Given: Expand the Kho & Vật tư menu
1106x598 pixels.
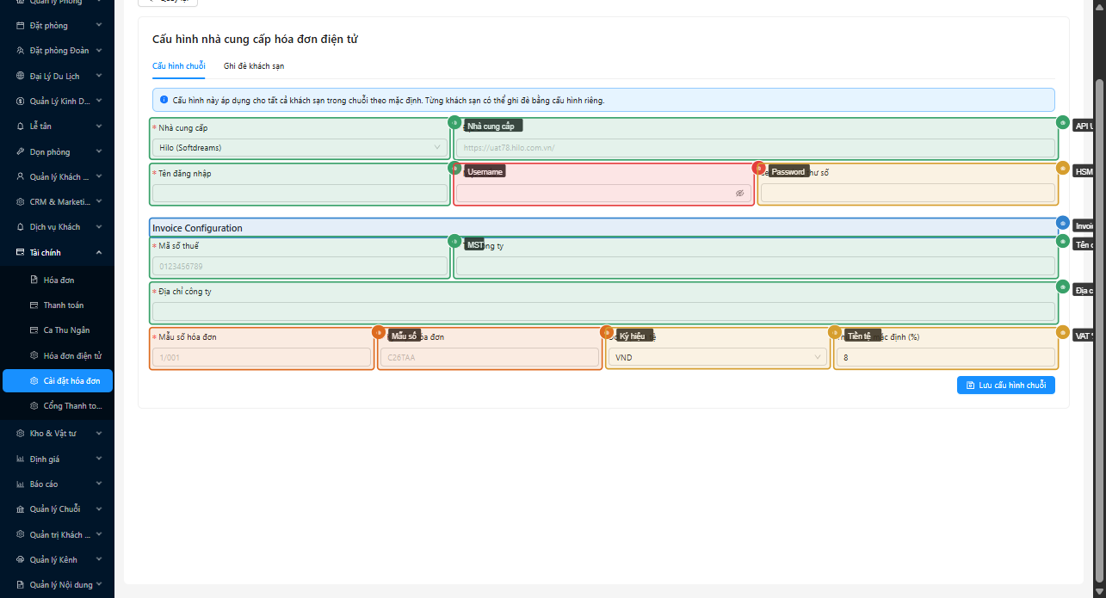Looking at the screenshot, I should (57, 434).
